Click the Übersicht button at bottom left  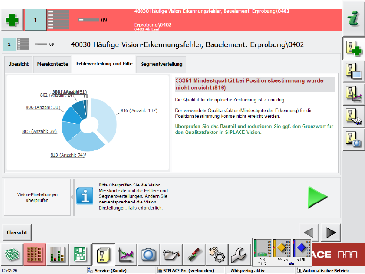[17, 233]
